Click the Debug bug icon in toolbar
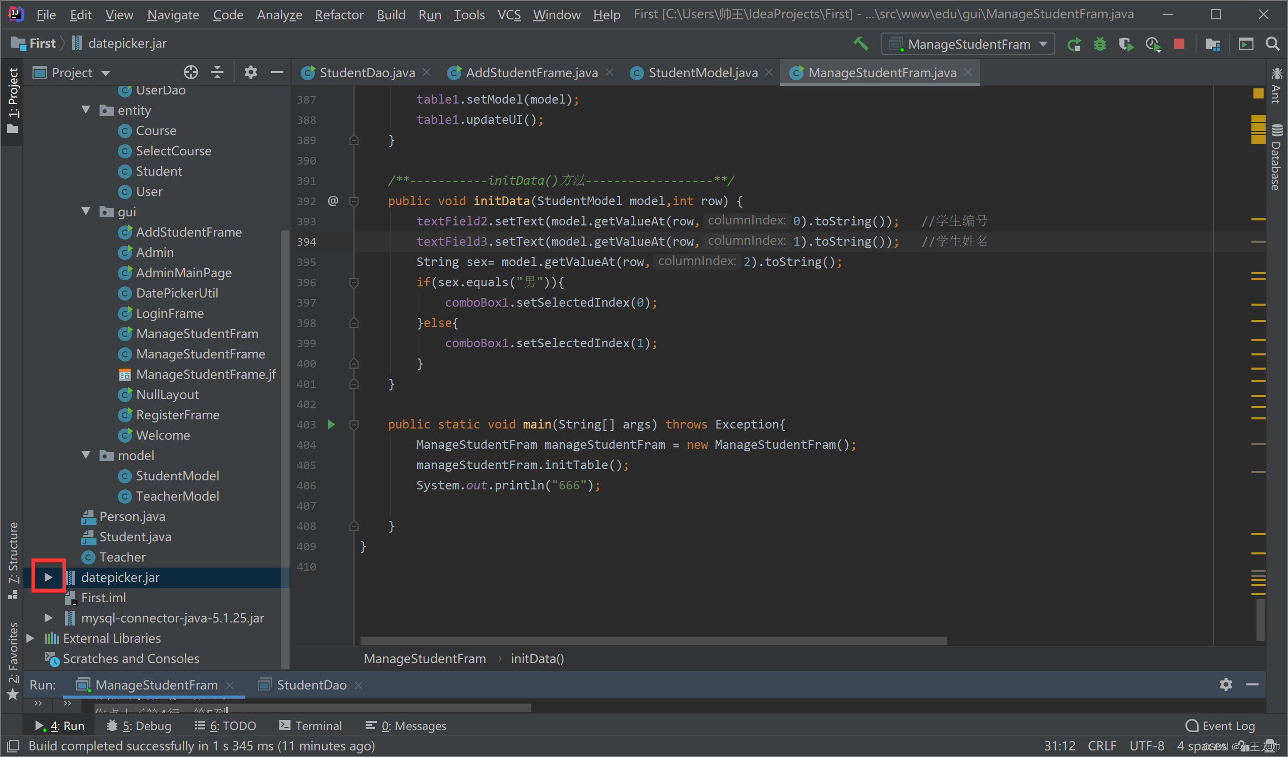Screen dimensions: 1288x757 pyautogui.click(x=1100, y=44)
